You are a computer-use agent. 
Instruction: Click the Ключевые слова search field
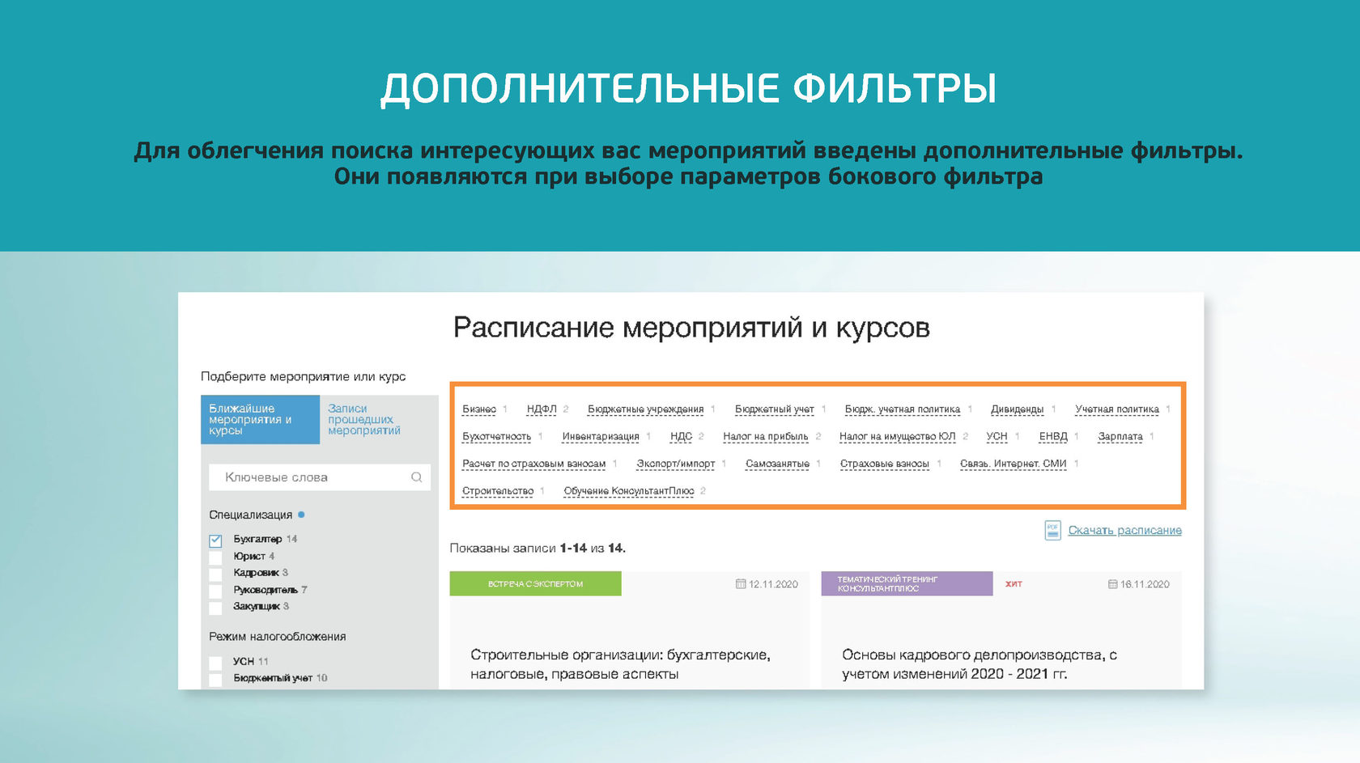click(x=320, y=477)
